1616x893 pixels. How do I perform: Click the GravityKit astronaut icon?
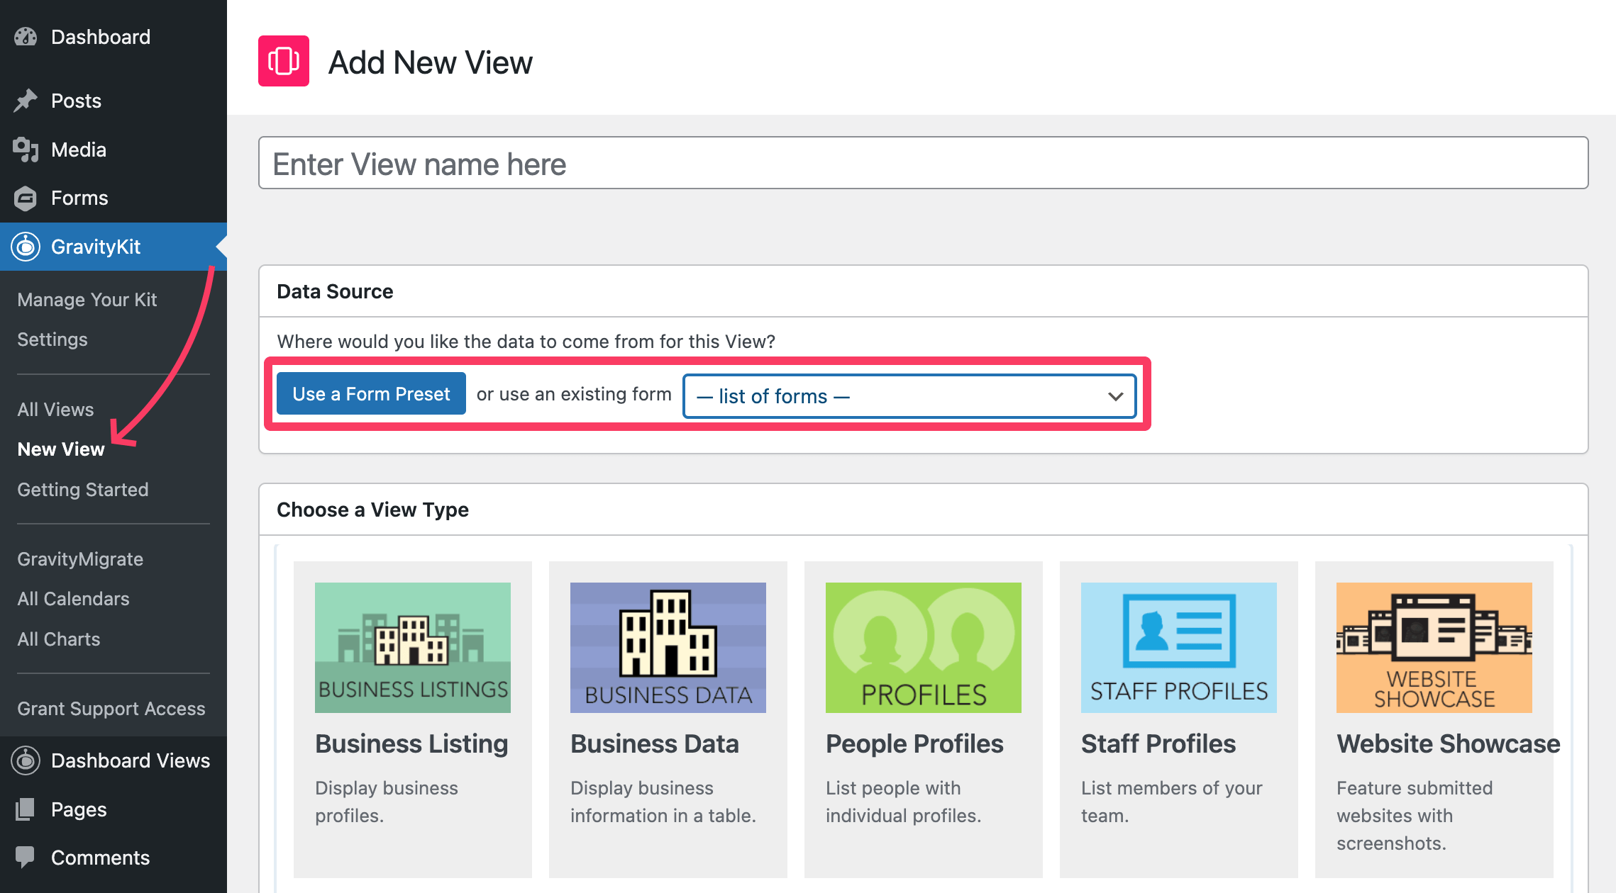(x=26, y=247)
